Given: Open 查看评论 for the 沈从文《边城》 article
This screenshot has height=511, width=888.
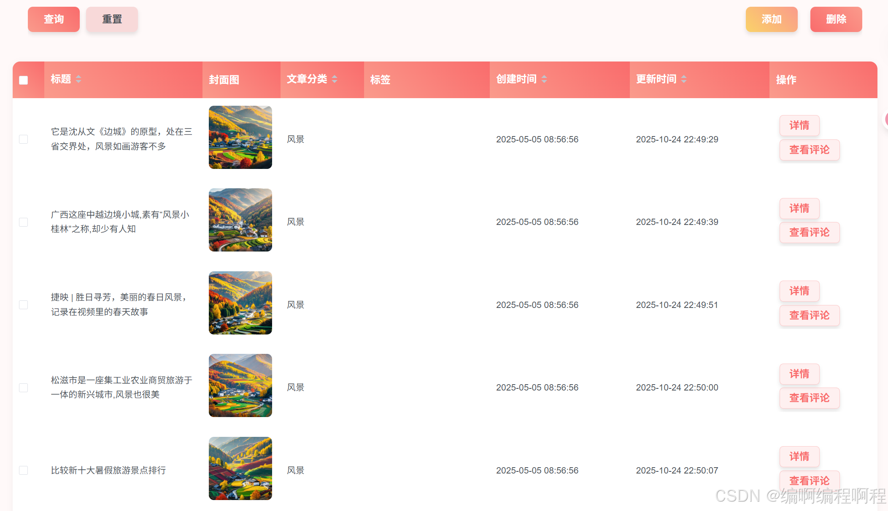Looking at the screenshot, I should [x=809, y=150].
